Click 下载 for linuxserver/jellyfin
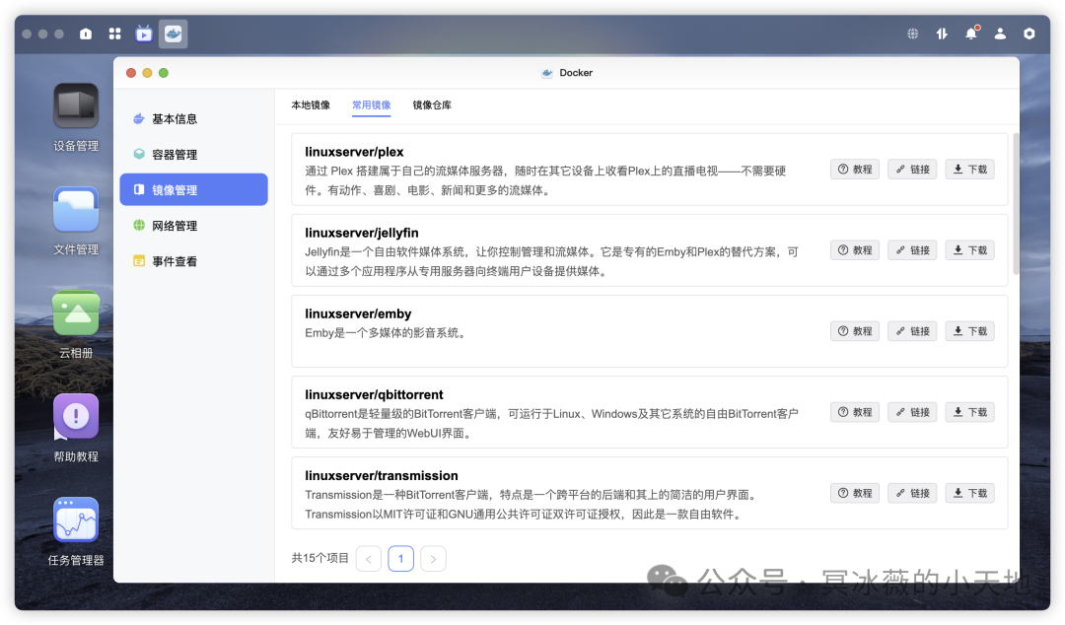This screenshot has height=625, width=1065. tap(970, 250)
